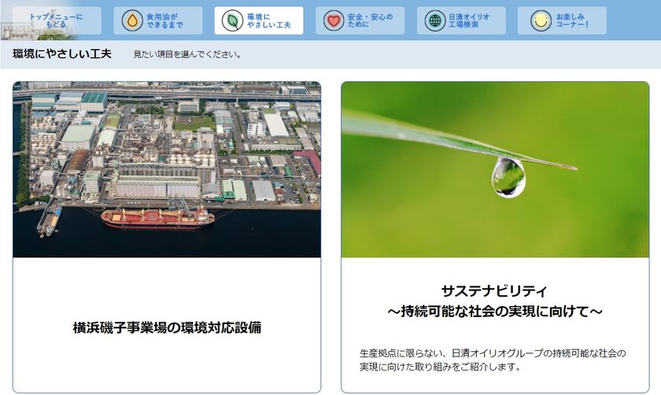Click the aerial factory photo

coord(167,169)
